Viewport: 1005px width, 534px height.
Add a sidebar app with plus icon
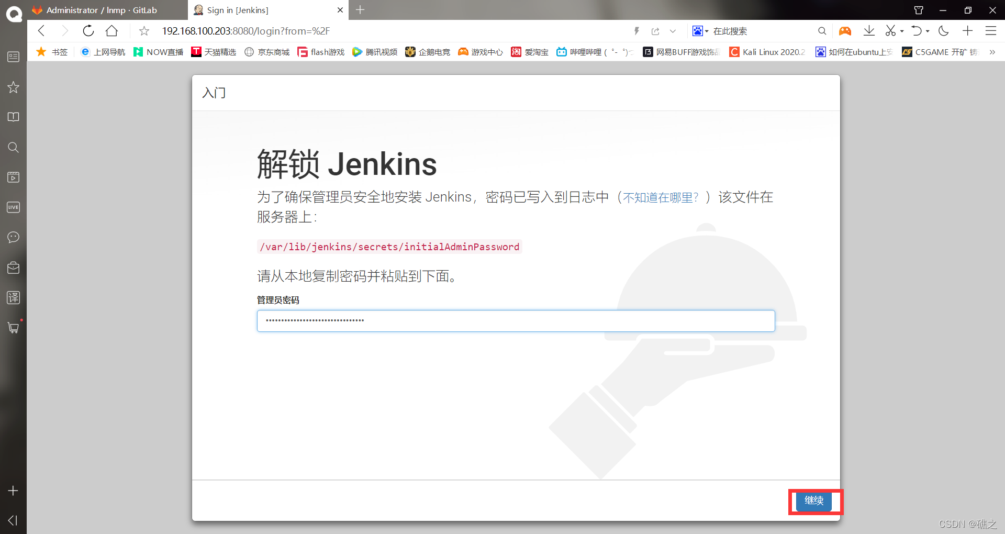(x=14, y=491)
